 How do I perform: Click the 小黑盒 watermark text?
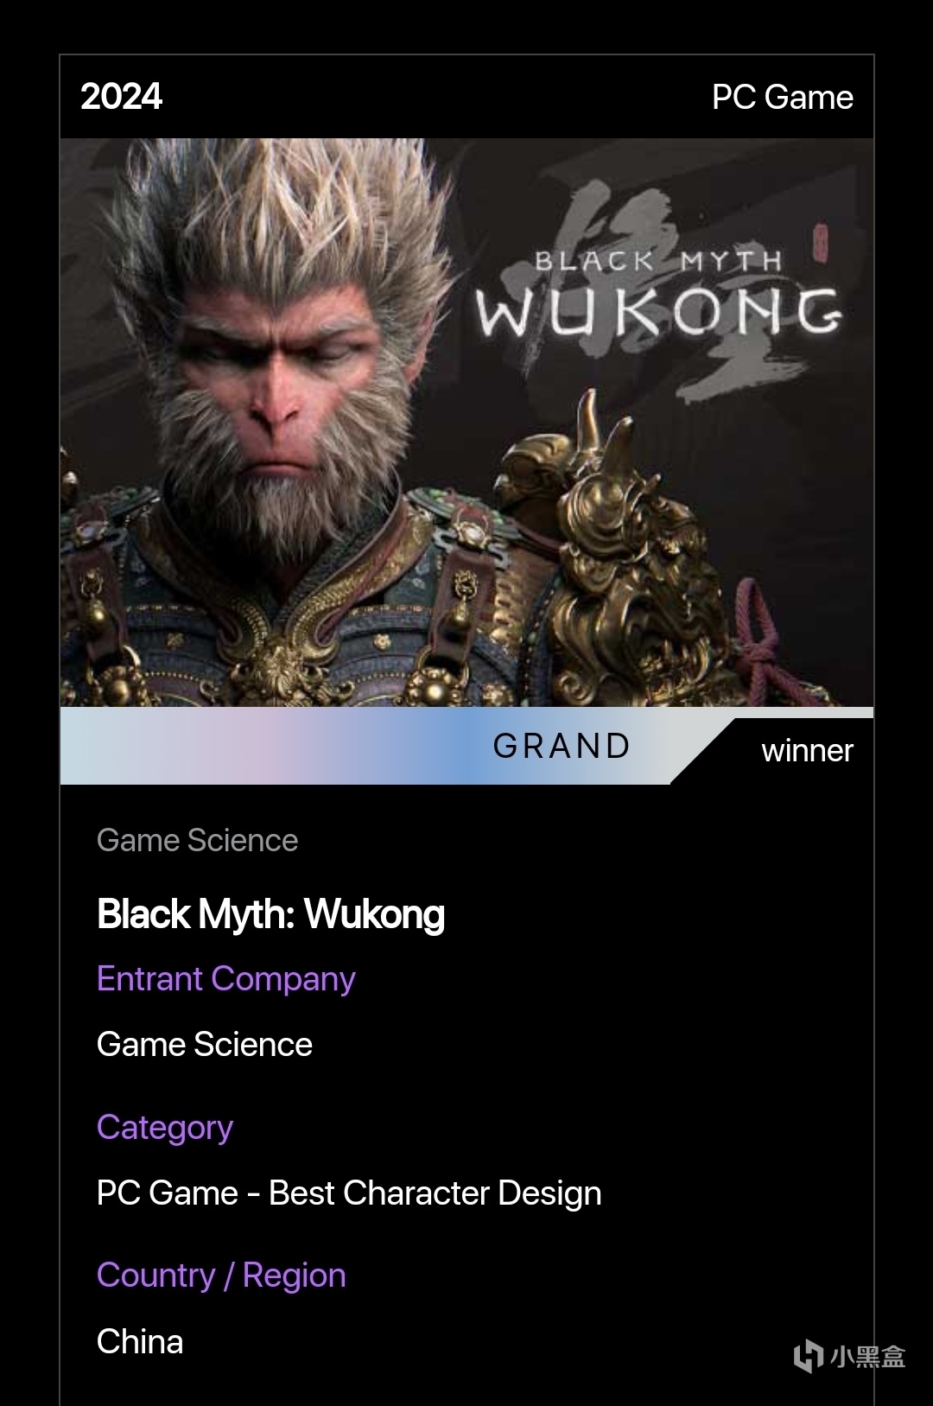pyautogui.click(x=867, y=1356)
